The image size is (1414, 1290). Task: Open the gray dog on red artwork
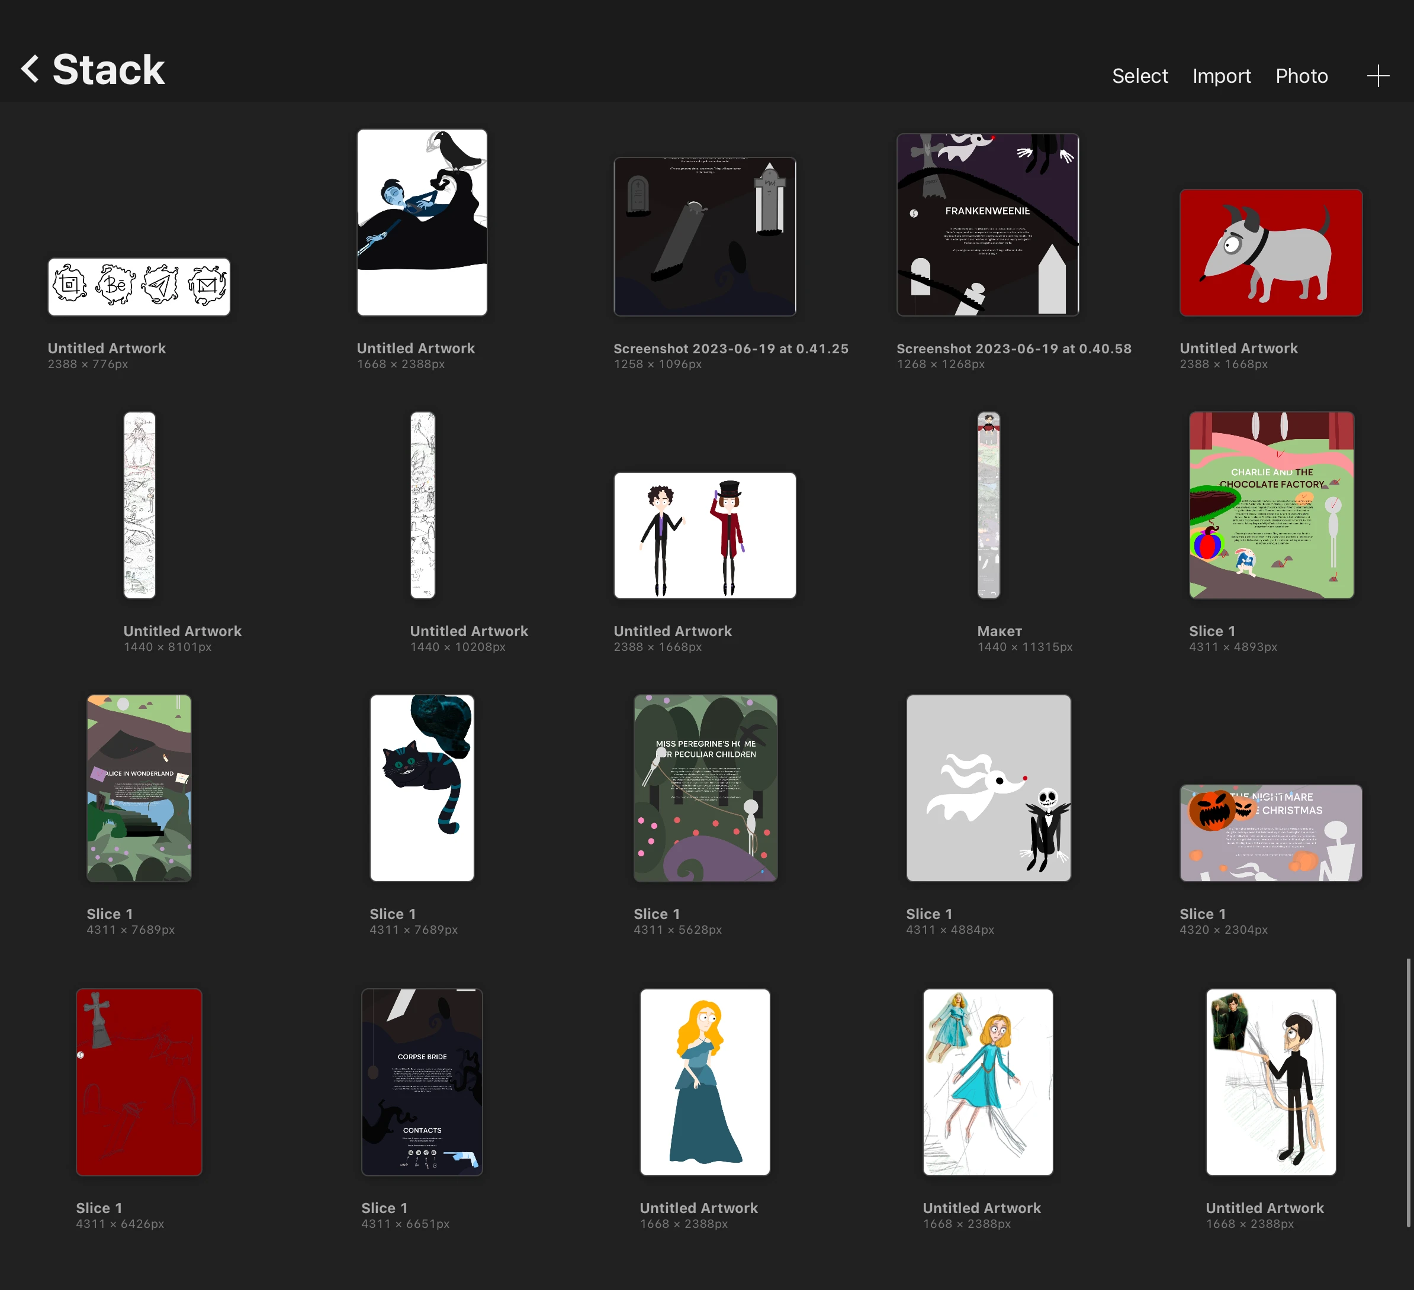pyautogui.click(x=1271, y=253)
